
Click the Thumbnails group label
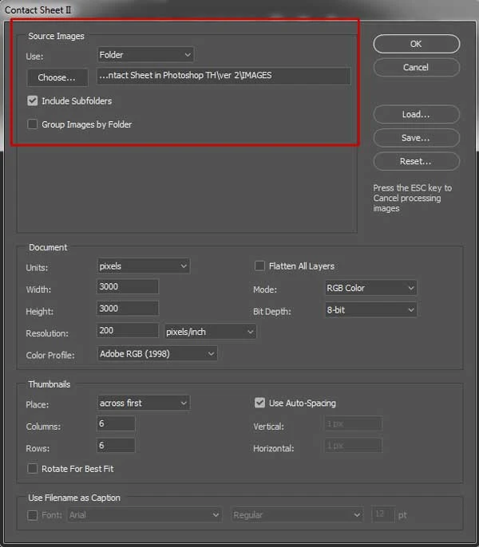pyautogui.click(x=49, y=384)
